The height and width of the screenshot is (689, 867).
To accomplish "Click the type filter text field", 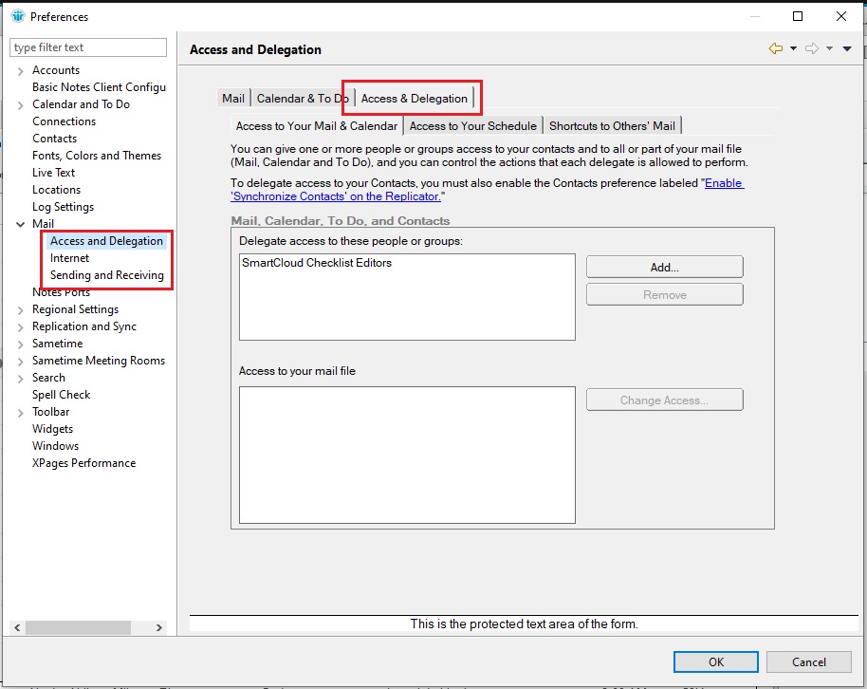I will [87, 47].
